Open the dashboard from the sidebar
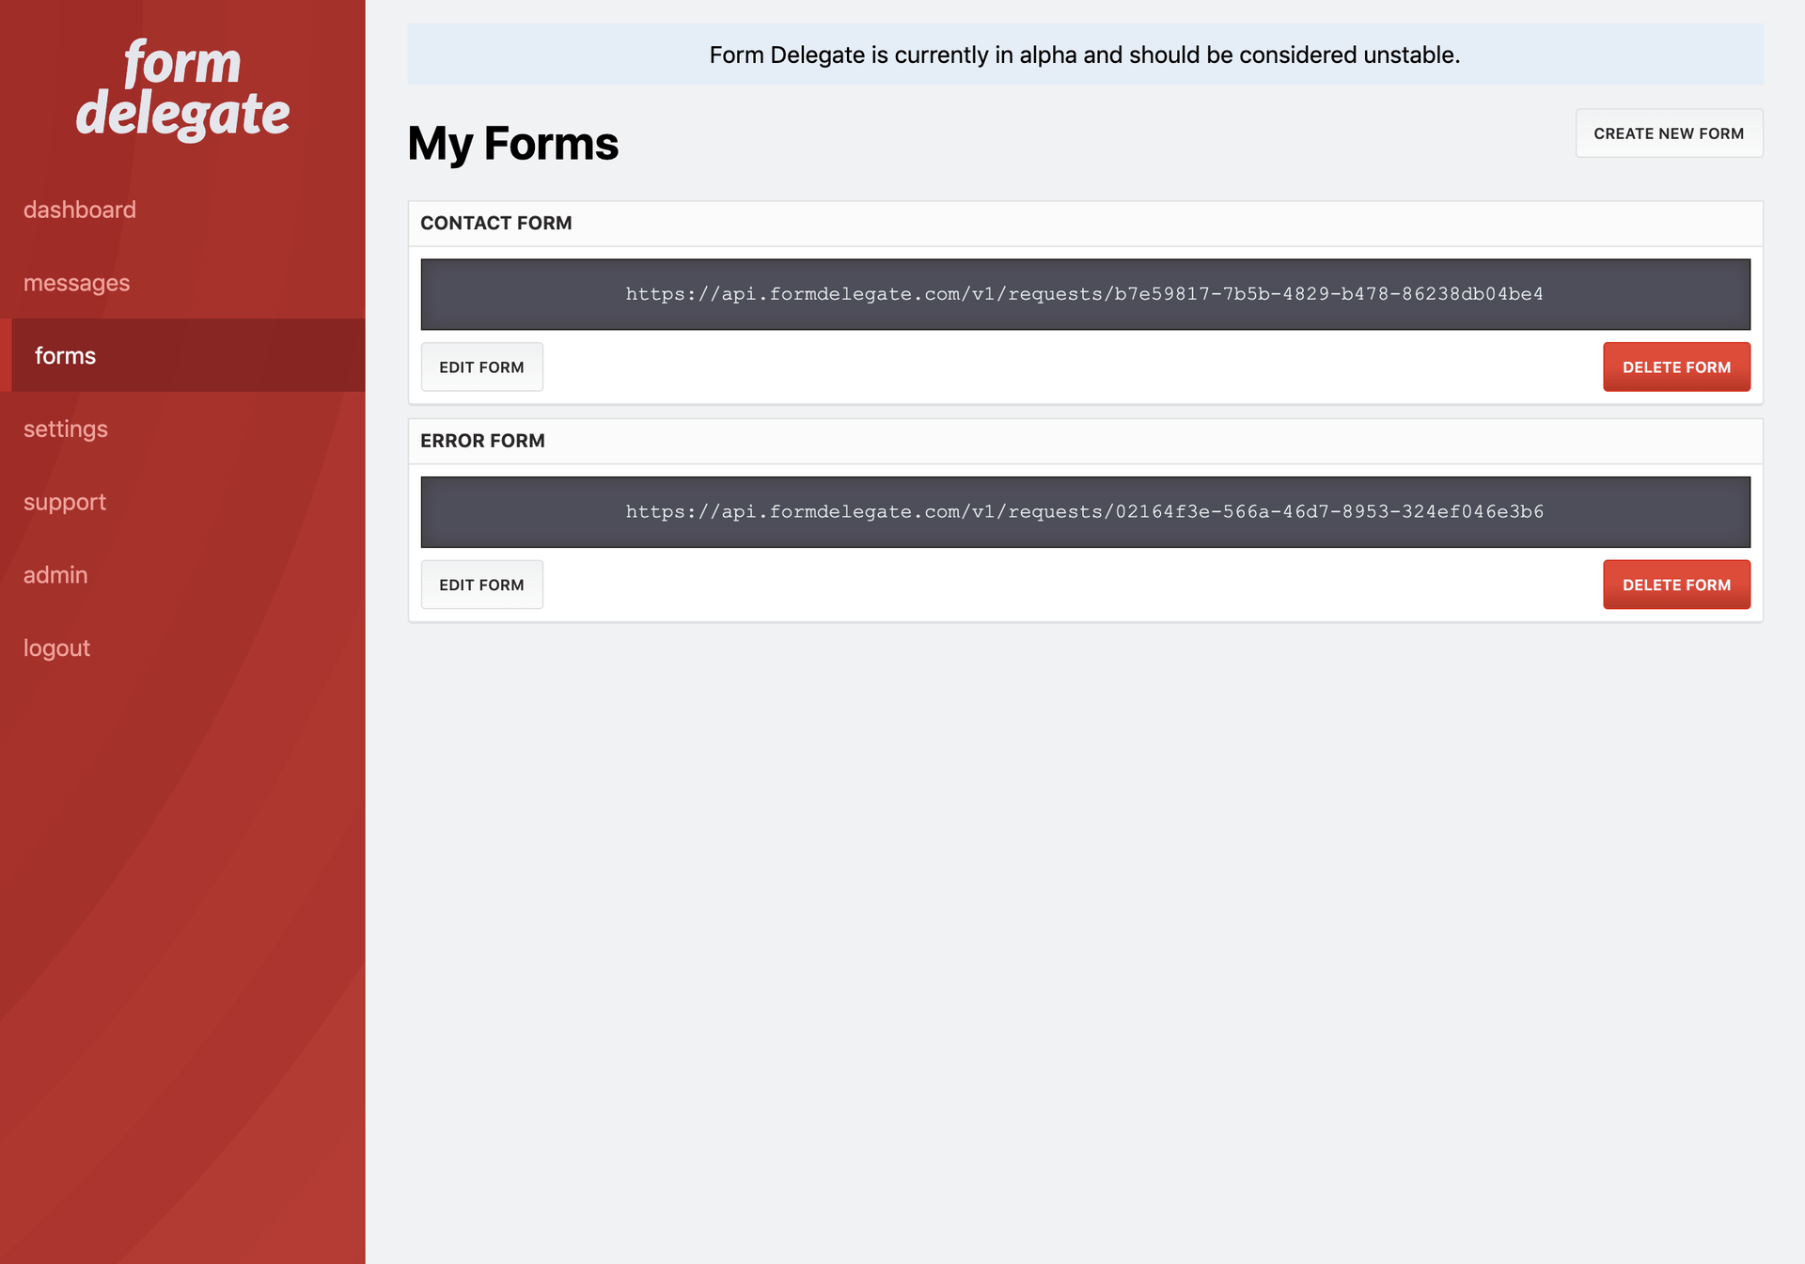This screenshot has height=1264, width=1805. [x=79, y=210]
